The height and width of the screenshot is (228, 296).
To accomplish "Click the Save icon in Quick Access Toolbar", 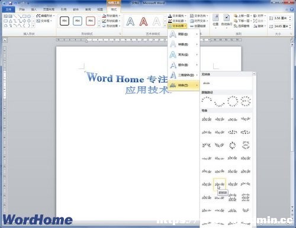I will click(x=11, y=3).
